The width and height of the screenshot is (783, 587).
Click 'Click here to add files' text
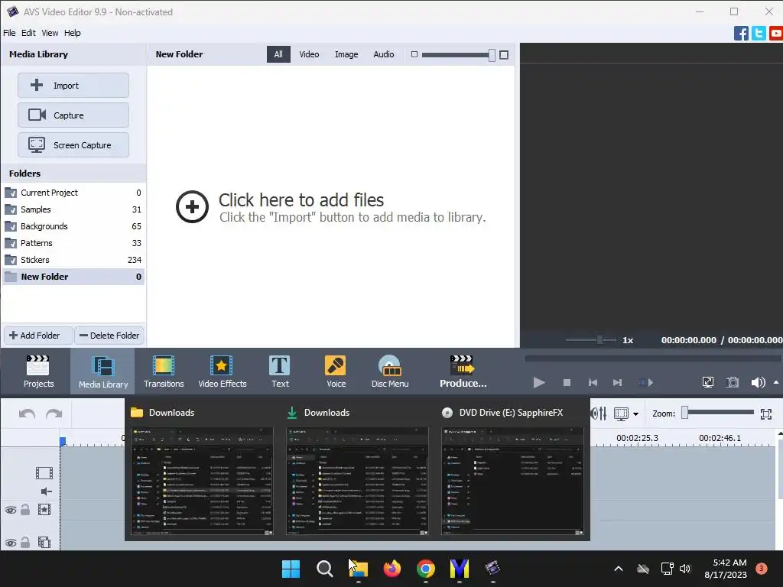tap(301, 200)
